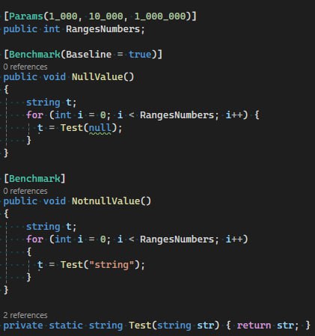Open the 2 references link above Test method
The image size is (315, 336).
point(25,315)
